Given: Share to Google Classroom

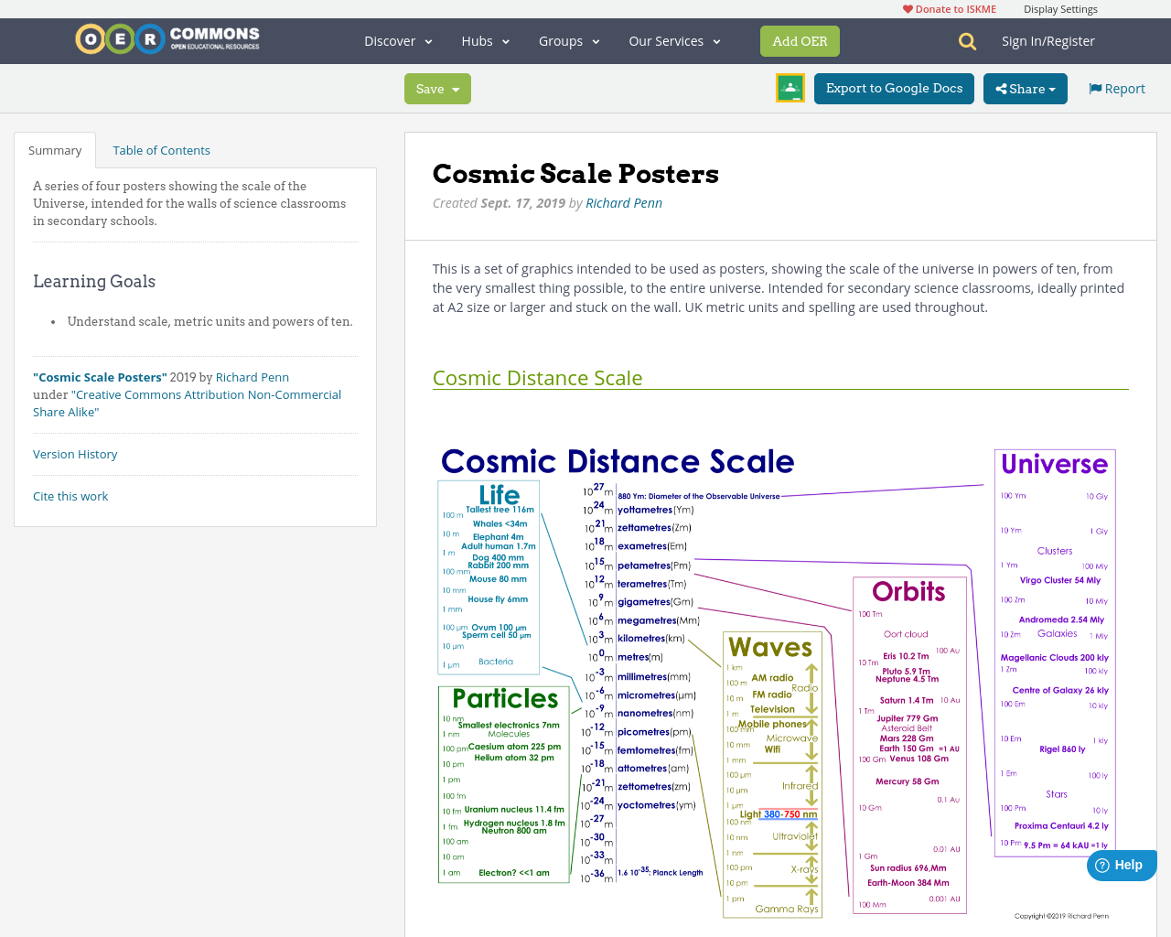Looking at the screenshot, I should [x=790, y=88].
